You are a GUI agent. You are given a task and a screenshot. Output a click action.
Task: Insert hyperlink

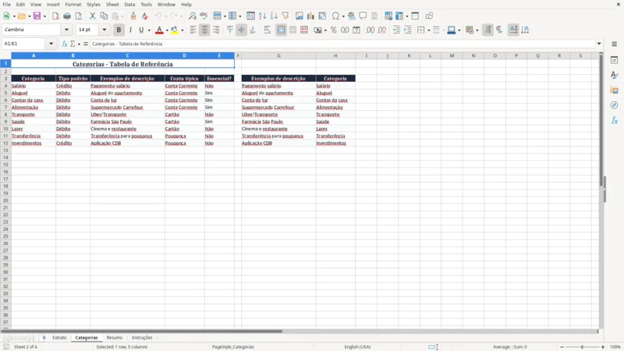352,16
